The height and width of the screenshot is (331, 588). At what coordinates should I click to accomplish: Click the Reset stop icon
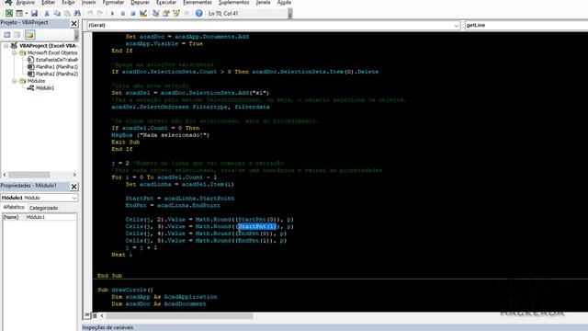(132, 13)
